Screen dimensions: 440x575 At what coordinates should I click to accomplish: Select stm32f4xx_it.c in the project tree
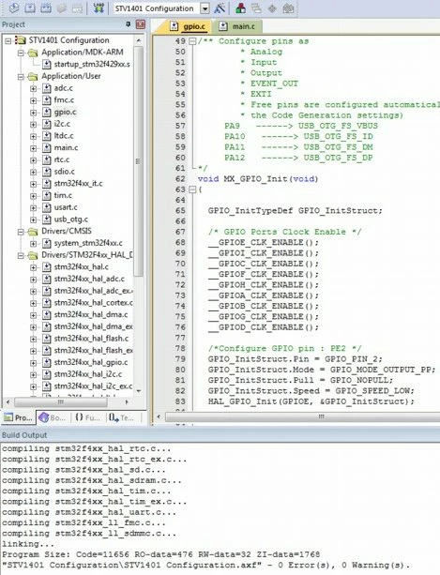pyautogui.click(x=79, y=183)
